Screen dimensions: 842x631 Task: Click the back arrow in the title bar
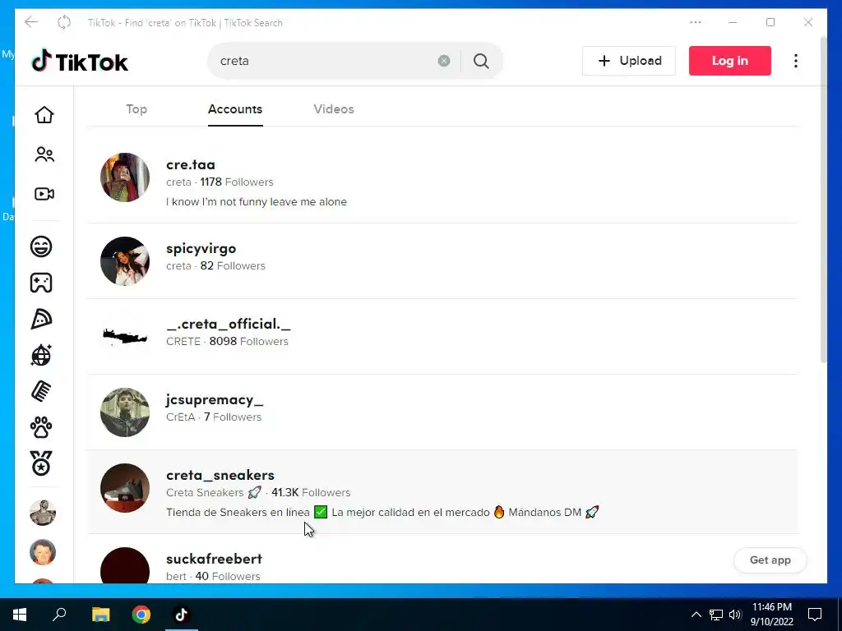tap(31, 22)
